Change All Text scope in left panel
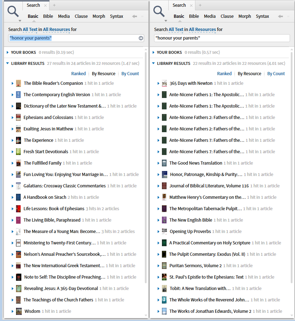 30,30
